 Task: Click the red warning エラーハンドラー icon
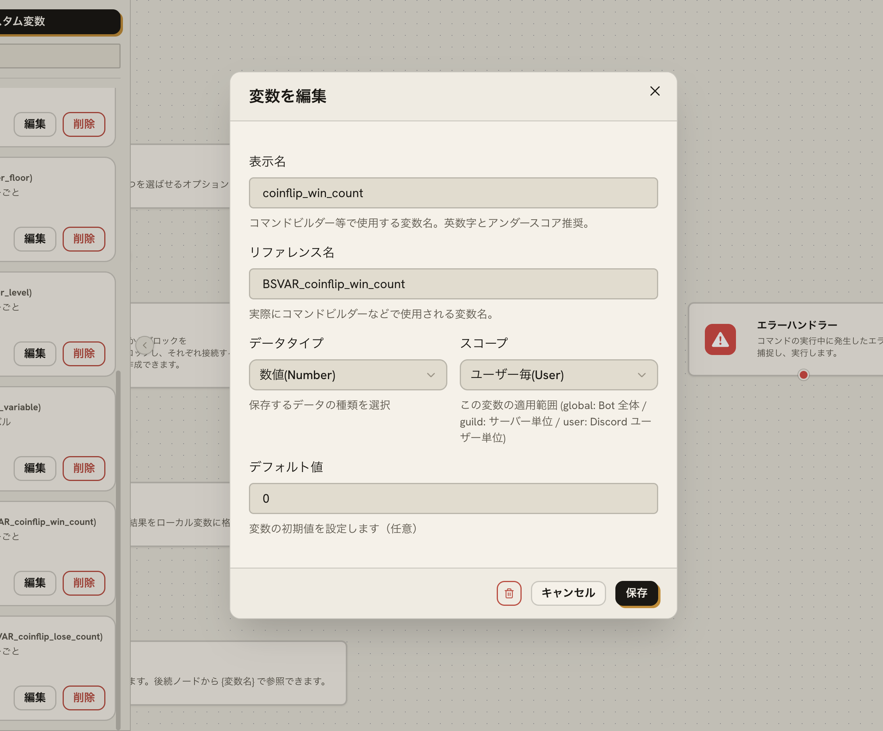(x=720, y=339)
